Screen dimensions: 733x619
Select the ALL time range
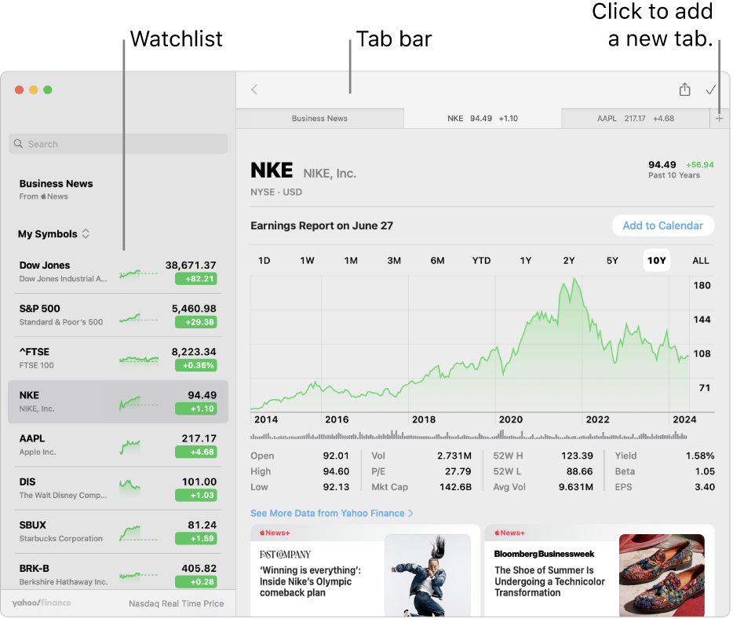coord(700,260)
